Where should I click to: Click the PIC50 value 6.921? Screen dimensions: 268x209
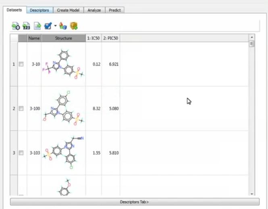click(x=114, y=64)
